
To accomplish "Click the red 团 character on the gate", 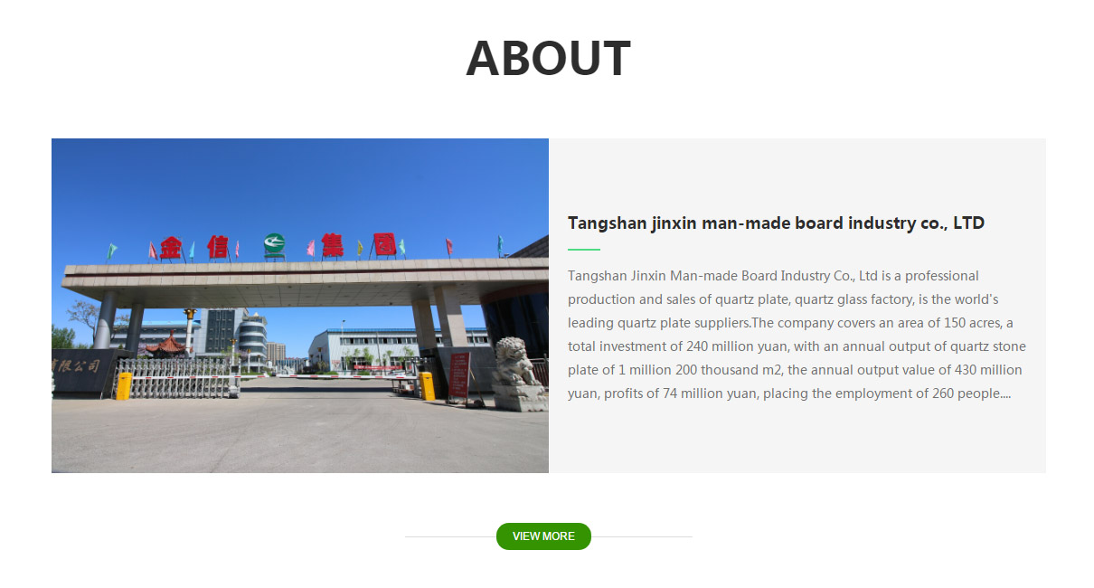I will coord(384,244).
